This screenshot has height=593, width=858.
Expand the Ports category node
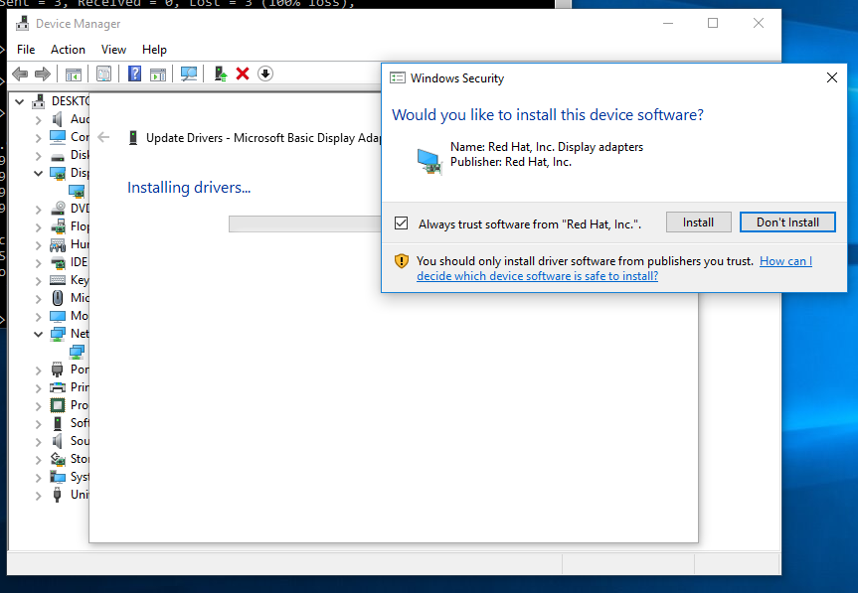[x=38, y=371]
